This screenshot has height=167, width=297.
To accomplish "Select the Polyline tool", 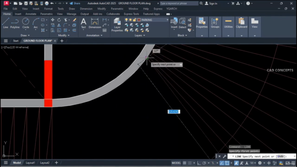I will (x=15, y=23).
